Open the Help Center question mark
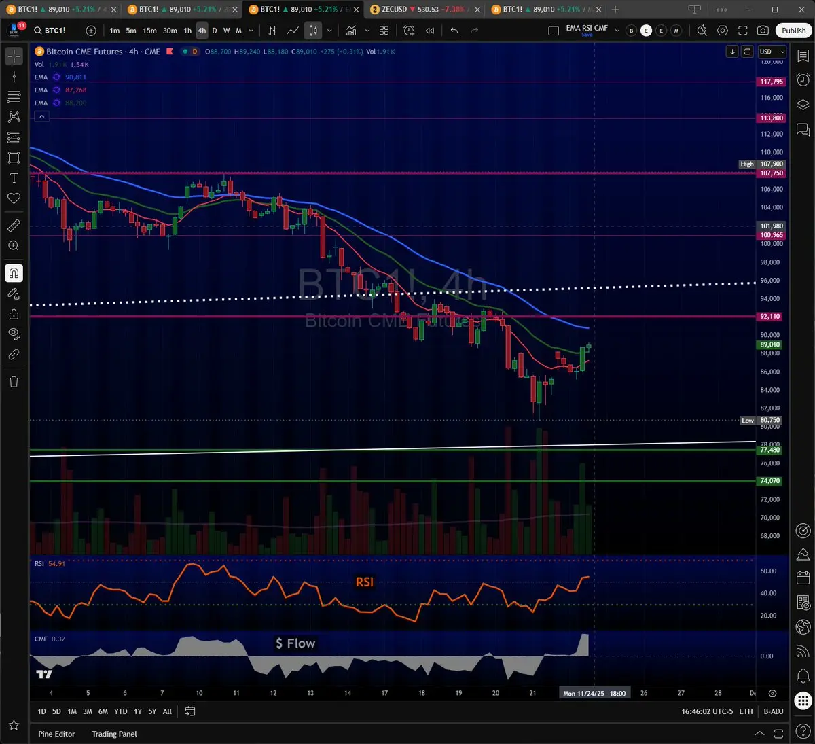 (803, 730)
